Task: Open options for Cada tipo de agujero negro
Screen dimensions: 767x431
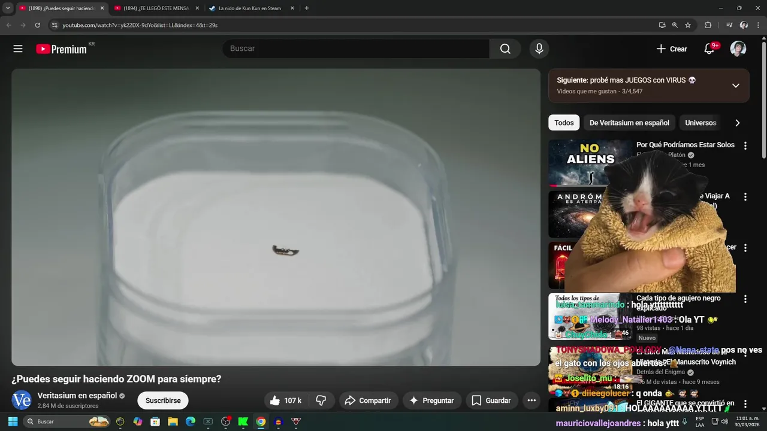Action: [x=745, y=299]
